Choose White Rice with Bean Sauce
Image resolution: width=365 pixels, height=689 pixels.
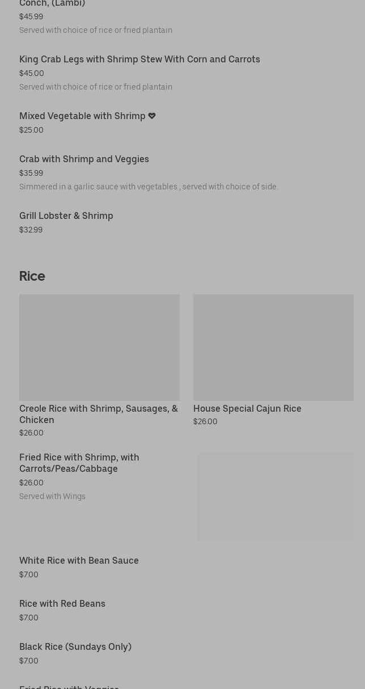[x=79, y=561]
